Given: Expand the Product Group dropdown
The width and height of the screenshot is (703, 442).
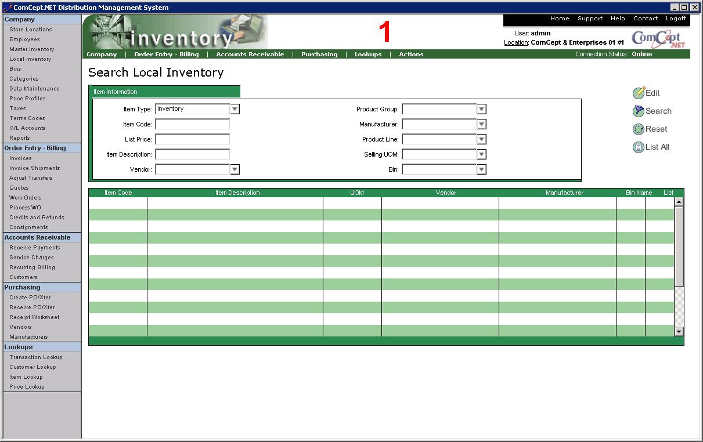Looking at the screenshot, I should coord(481,109).
